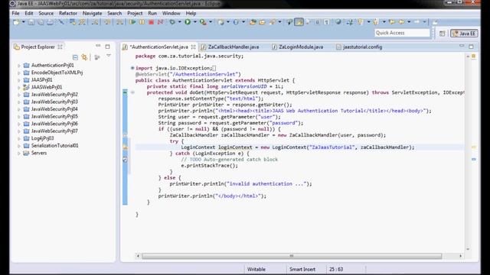Open the Project Explorer View Menu triangle

click(x=109, y=56)
